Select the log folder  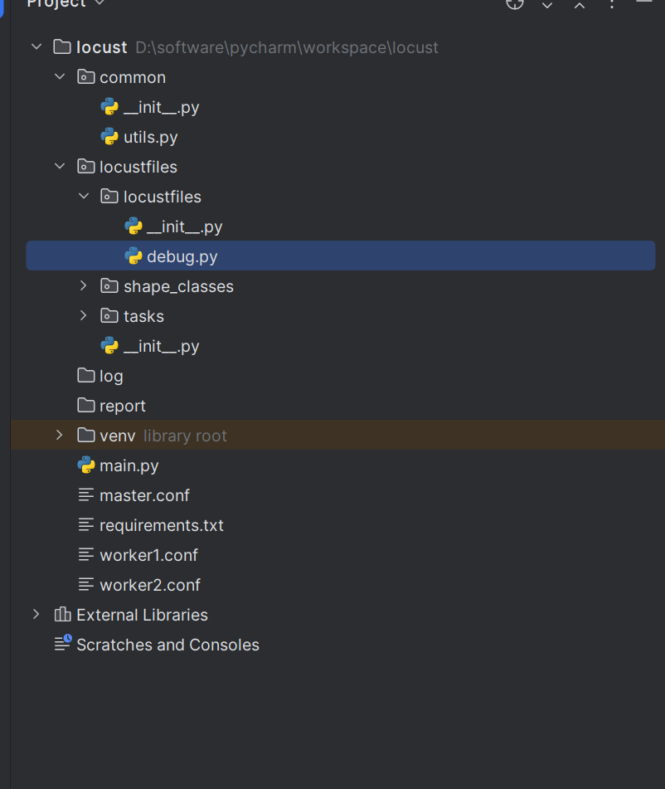click(111, 376)
